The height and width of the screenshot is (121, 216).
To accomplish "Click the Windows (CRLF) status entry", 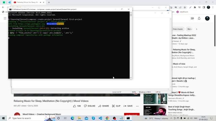I will coord(145,92).
